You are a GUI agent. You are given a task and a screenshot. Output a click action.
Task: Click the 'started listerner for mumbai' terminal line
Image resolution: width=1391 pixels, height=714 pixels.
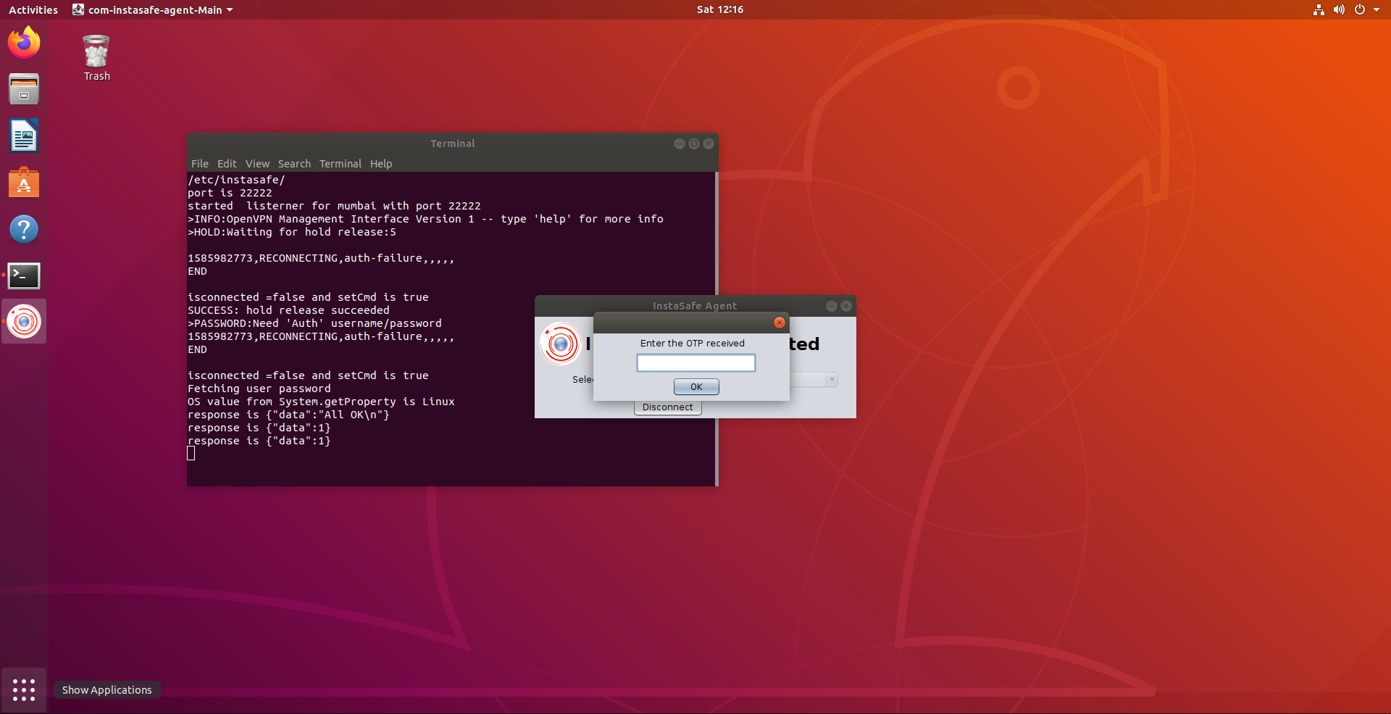point(334,206)
